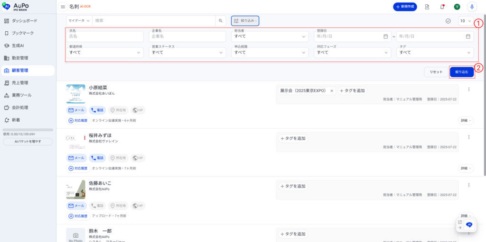Open the page size dropdown showing 10
Viewport: 486px width, 242px height.
[x=465, y=21]
